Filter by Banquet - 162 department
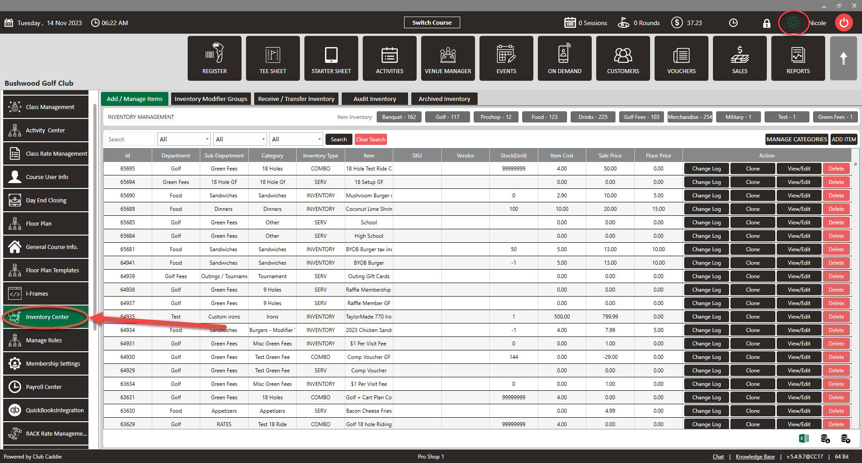This screenshot has width=862, height=463. pos(399,117)
